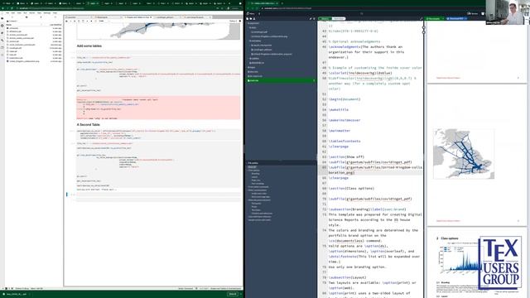Open the open tabs sidebar icon
The height and width of the screenshot is (298, 530).
click(x=2, y=47)
